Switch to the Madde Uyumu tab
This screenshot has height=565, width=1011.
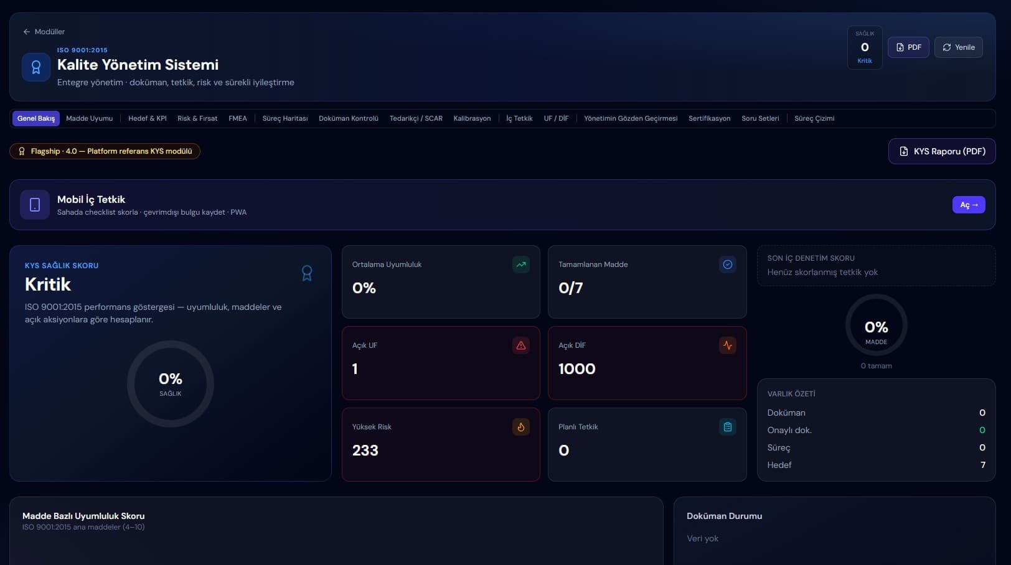[x=90, y=118]
